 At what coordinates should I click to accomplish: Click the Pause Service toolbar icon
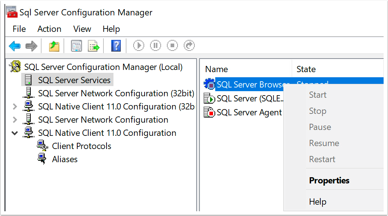(156, 46)
